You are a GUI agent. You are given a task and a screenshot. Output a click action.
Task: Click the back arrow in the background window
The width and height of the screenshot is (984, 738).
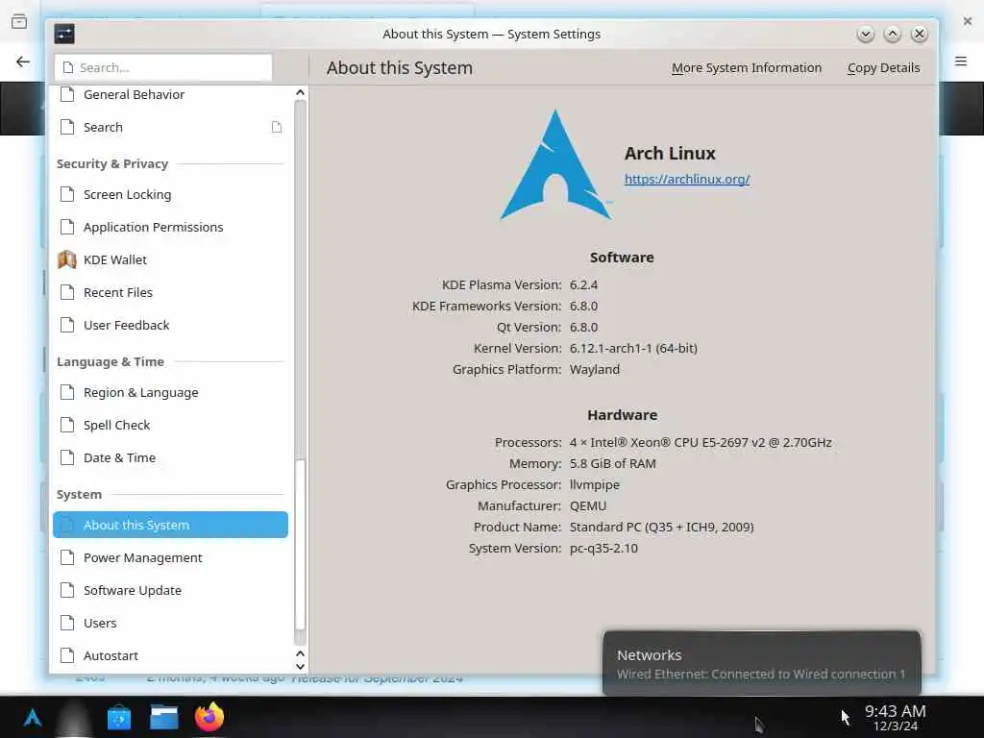pyautogui.click(x=23, y=61)
